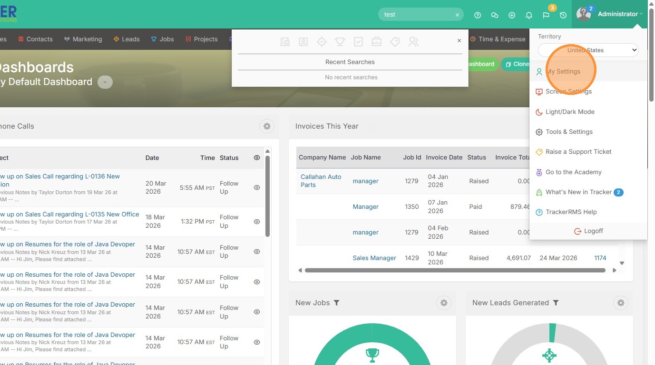Open the flag icon with badge 3
Screen dimensions: 655x365
click(546, 15)
